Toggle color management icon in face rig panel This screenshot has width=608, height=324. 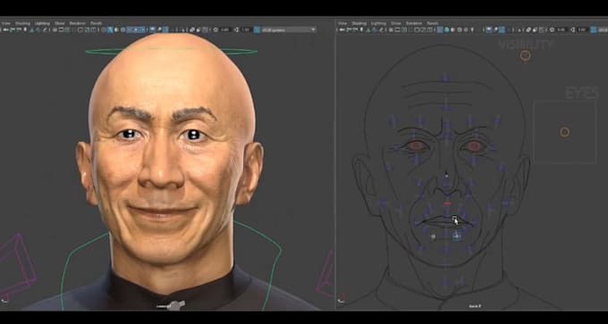tap(594, 29)
